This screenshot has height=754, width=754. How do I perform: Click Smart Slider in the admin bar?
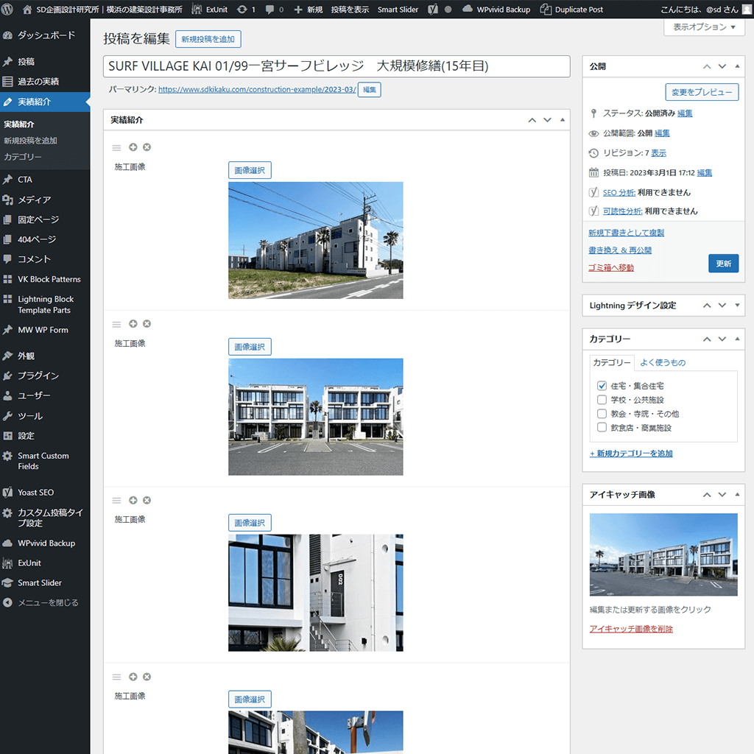click(x=398, y=9)
